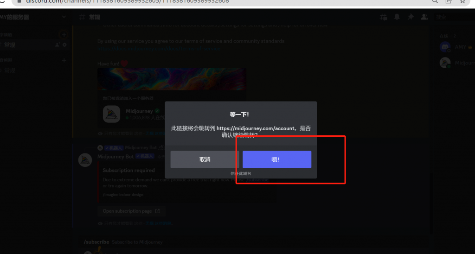Dismiss the Subscription required message via 无视 link

click(159, 223)
